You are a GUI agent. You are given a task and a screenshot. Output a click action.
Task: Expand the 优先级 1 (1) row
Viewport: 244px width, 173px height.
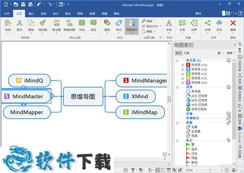pyautogui.click(x=183, y=65)
